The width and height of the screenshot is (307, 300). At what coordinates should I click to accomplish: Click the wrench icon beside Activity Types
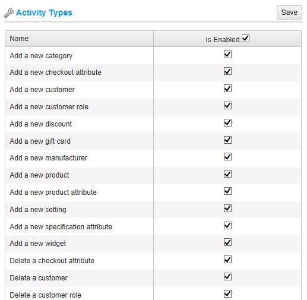[x=9, y=13]
